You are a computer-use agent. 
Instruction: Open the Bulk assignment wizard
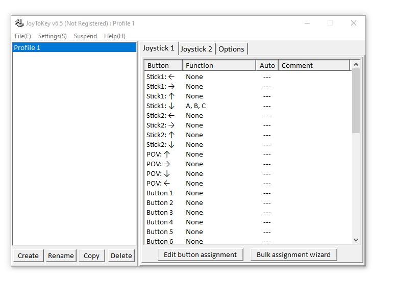(294, 254)
